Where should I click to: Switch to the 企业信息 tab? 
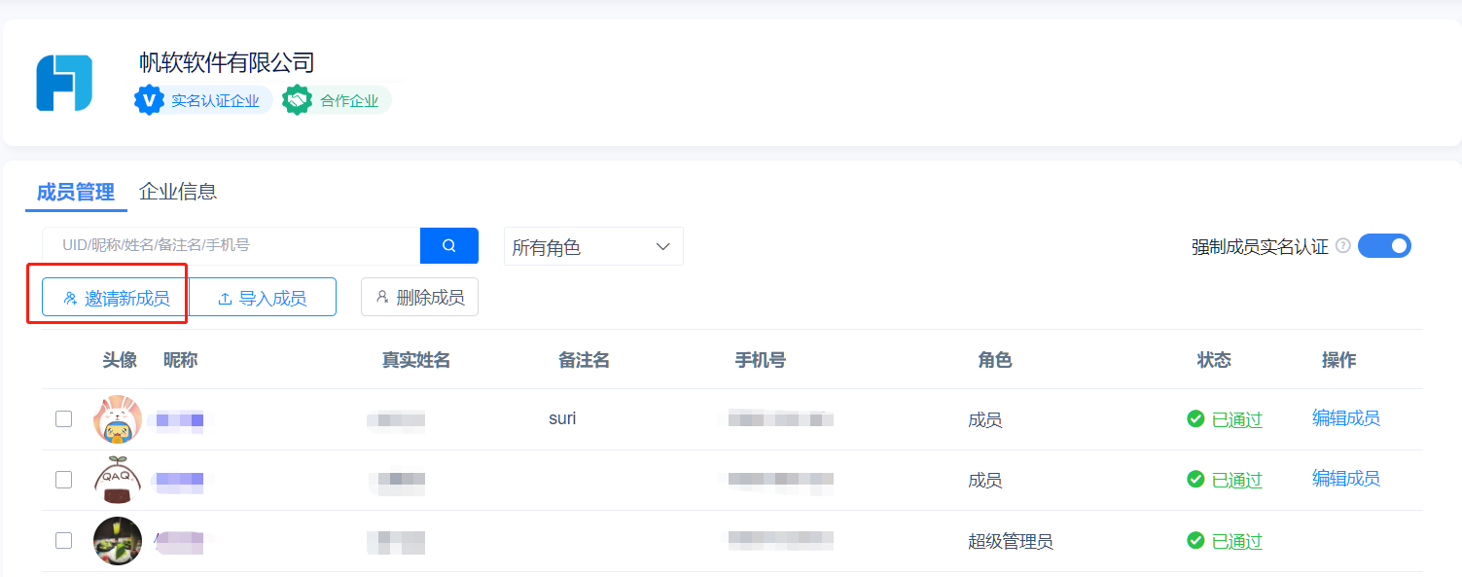click(178, 192)
